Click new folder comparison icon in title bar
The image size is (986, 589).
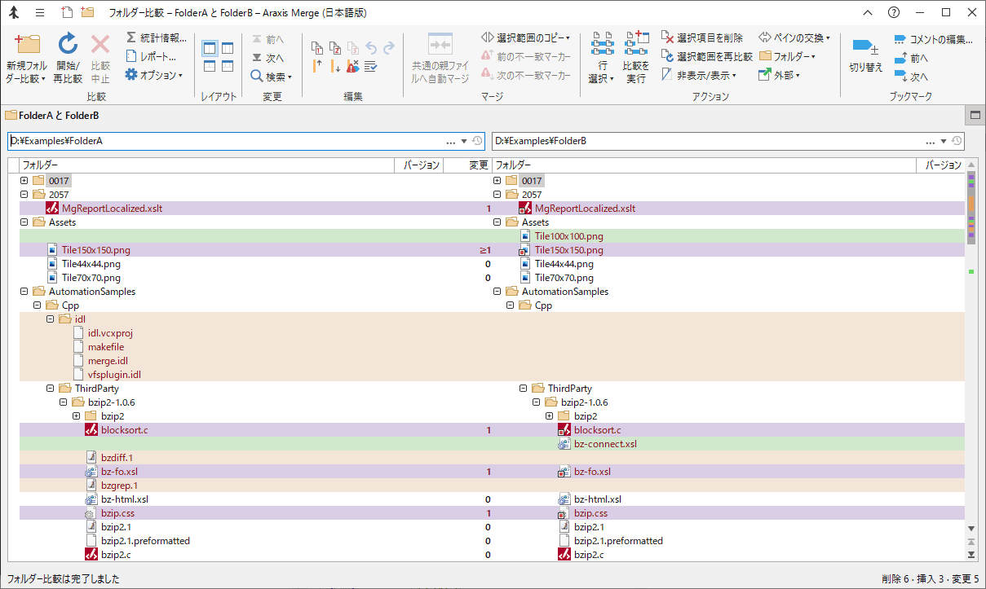tap(86, 12)
